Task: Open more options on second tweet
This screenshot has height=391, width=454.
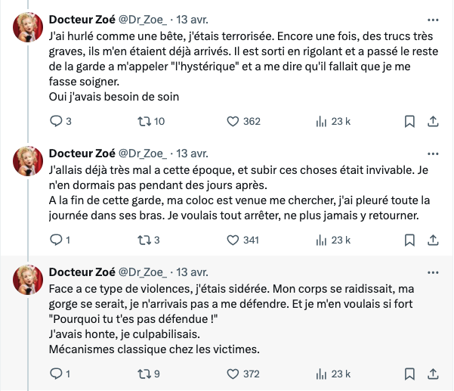Action: click(433, 154)
